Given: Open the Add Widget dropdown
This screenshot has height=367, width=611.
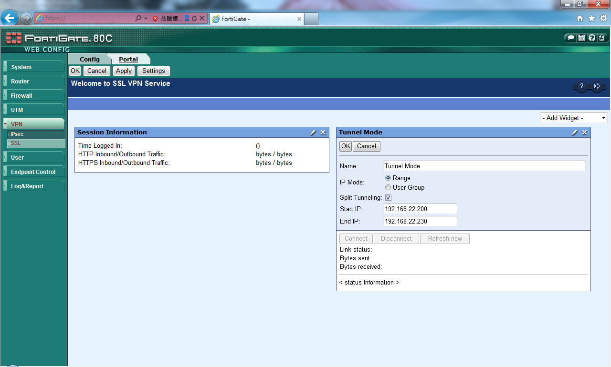Looking at the screenshot, I should coord(574,118).
